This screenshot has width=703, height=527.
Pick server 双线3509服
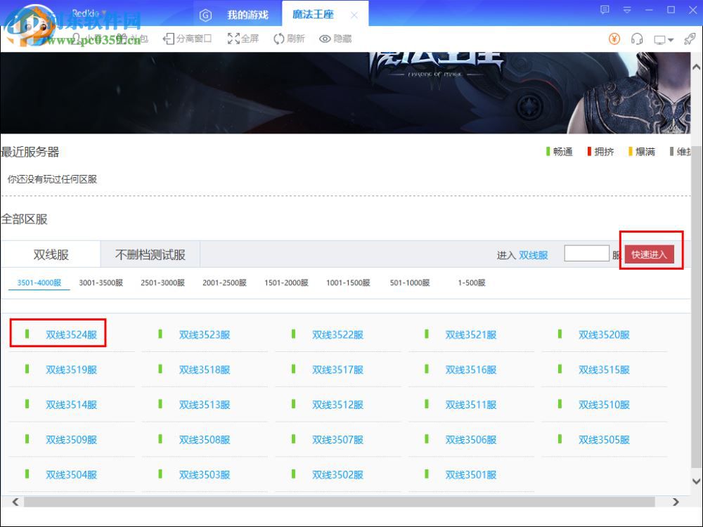click(x=71, y=440)
